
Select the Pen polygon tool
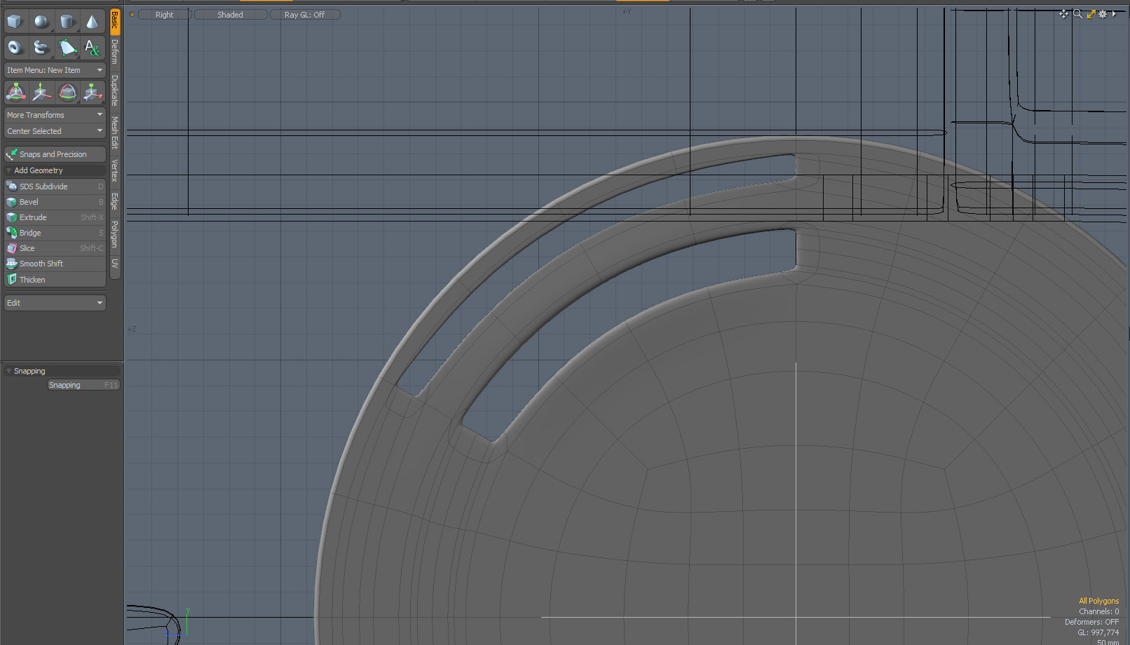67,47
